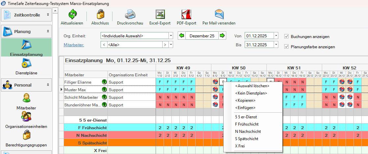Select next employee with > button
Viewport: 368px width, 154px height.
[165, 44]
